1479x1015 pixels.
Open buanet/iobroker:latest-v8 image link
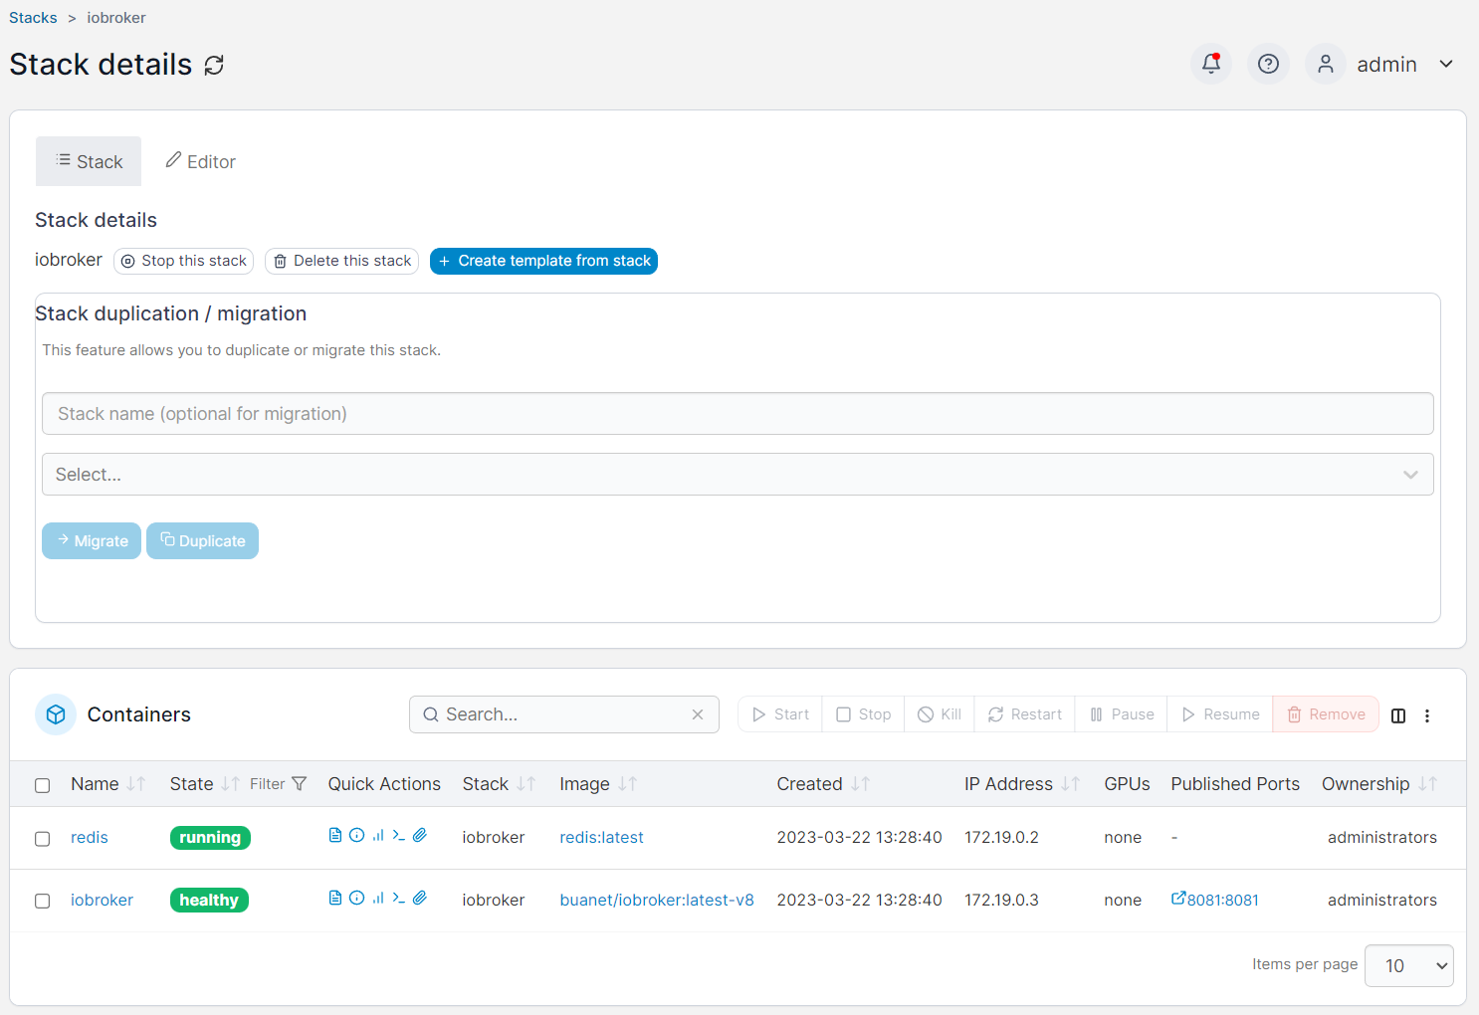(x=657, y=900)
